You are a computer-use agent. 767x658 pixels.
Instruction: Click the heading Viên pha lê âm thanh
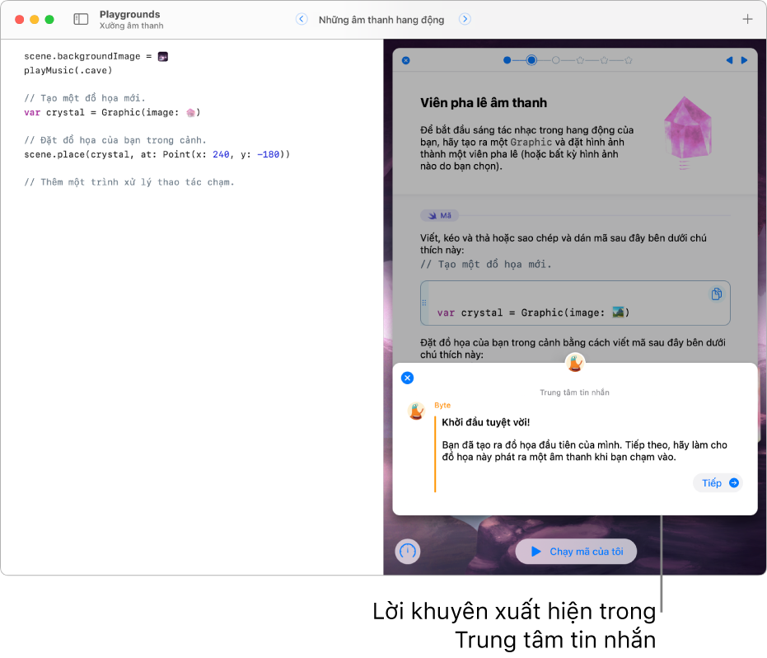(x=484, y=103)
